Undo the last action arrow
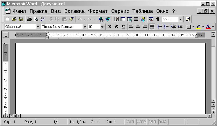 coord(80,19)
